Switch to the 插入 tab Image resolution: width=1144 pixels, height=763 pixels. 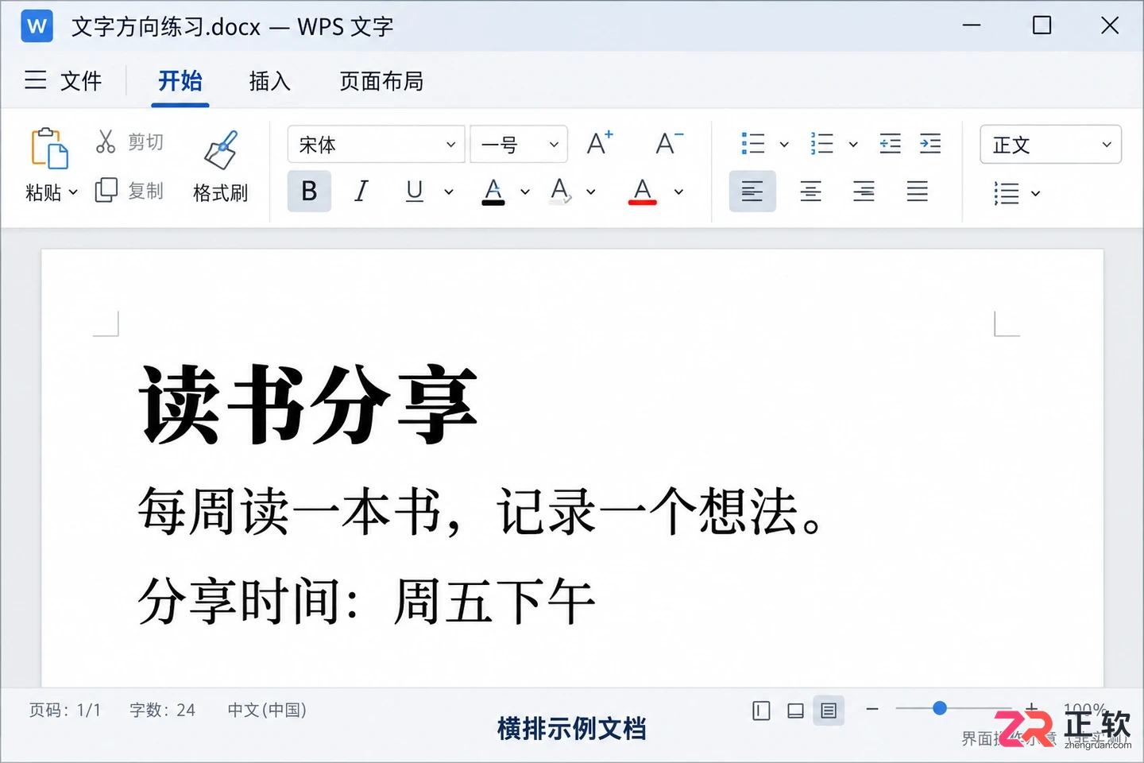tap(269, 80)
